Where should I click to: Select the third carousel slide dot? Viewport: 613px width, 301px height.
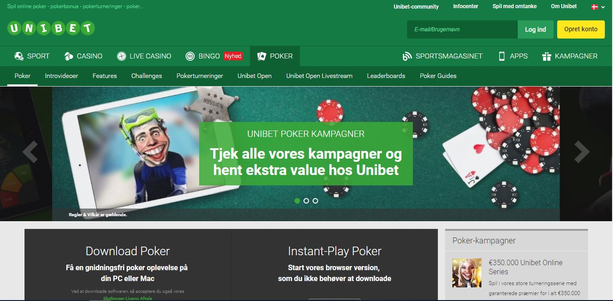click(315, 200)
